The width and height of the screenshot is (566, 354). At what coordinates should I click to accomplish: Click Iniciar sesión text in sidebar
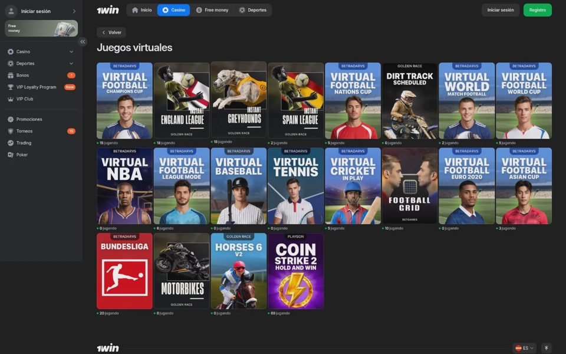pyautogui.click(x=36, y=11)
